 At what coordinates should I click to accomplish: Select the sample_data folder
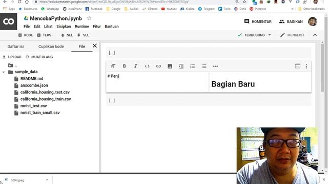tap(23, 72)
